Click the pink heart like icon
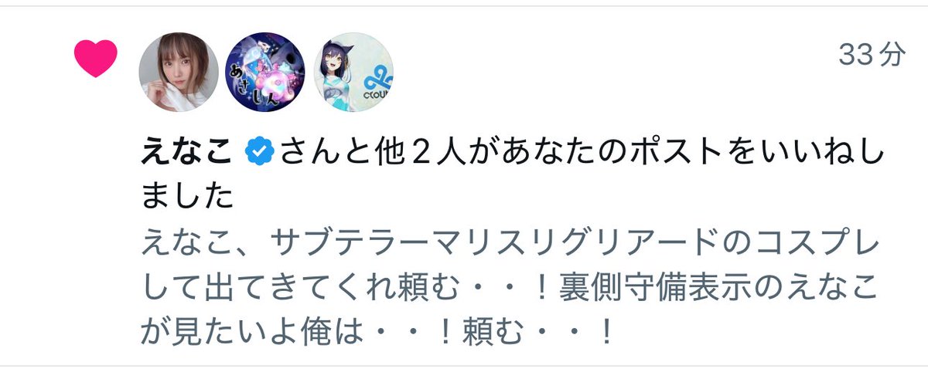Viewport: 928px width, 372px height. tap(95, 59)
